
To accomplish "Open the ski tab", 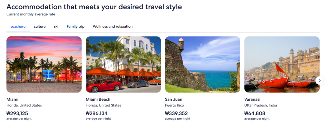I will [x=56, y=27].
